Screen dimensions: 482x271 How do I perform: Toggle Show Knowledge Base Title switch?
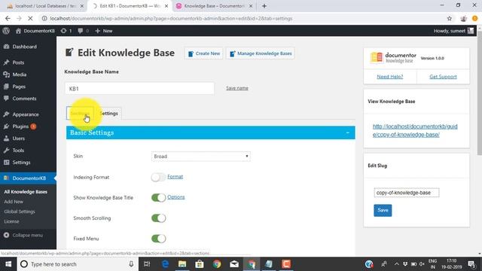tap(158, 197)
